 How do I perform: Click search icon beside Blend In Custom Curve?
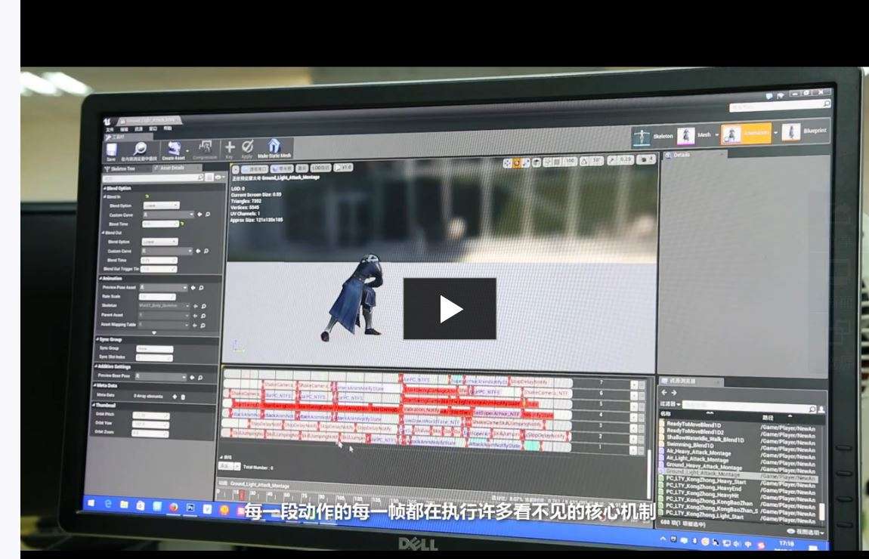click(x=208, y=214)
